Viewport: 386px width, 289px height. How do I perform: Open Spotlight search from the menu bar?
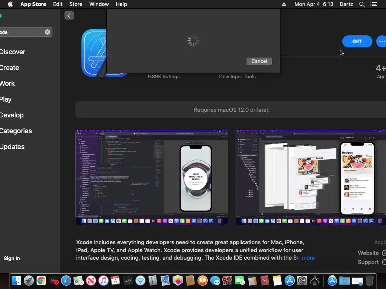click(361, 4)
